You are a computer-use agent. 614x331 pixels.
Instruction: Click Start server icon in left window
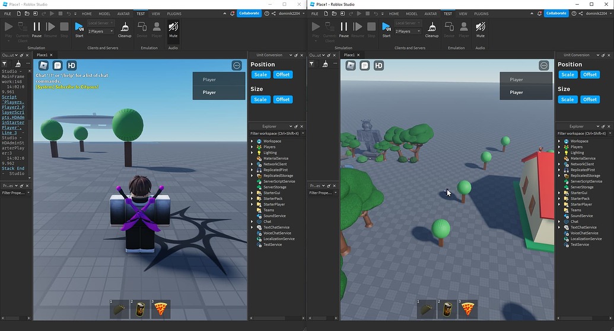click(x=79, y=30)
